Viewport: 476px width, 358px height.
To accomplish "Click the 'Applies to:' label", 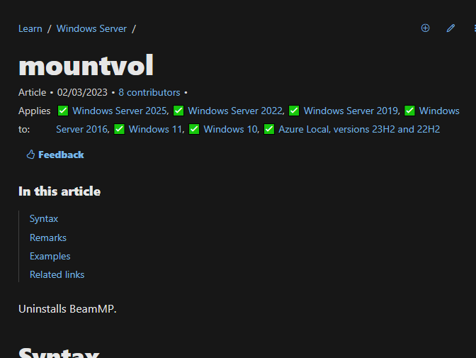I will [x=34, y=120].
